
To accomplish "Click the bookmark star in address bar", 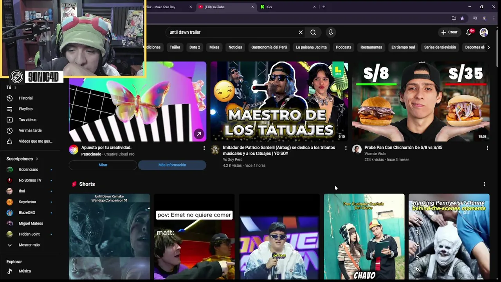I will tap(462, 18).
